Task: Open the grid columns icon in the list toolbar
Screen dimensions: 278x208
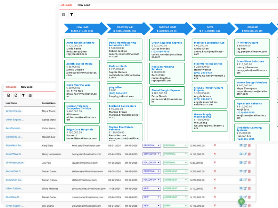Action: [30, 95]
